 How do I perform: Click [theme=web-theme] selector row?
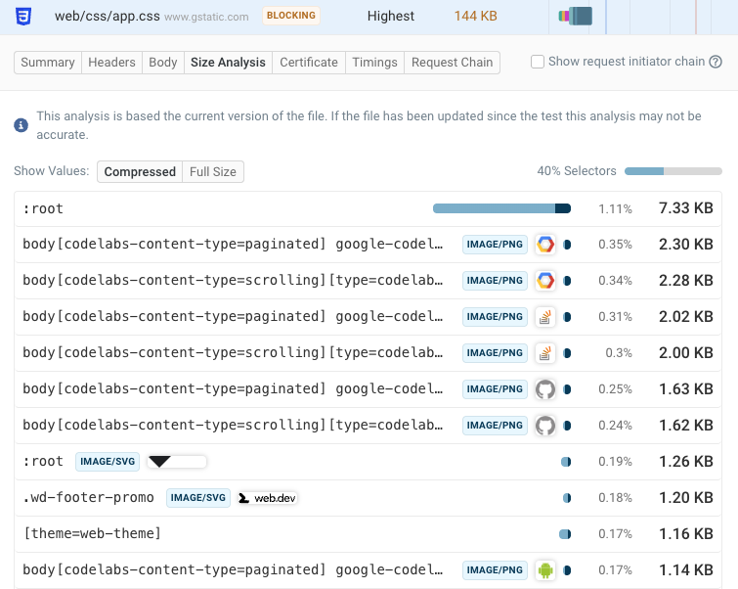pos(369,534)
